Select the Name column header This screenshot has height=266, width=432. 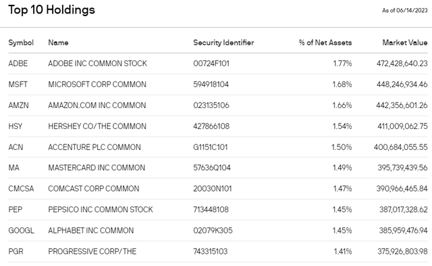(58, 43)
